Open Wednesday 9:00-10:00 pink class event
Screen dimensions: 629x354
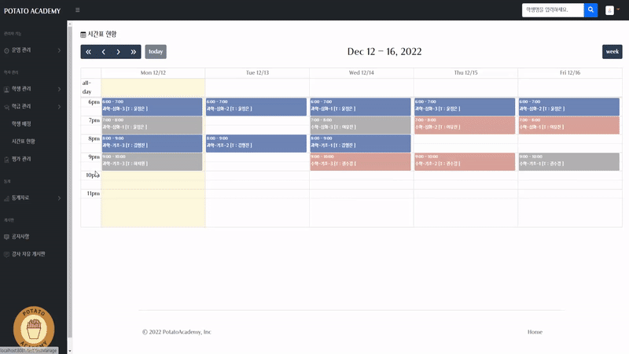[x=361, y=162]
